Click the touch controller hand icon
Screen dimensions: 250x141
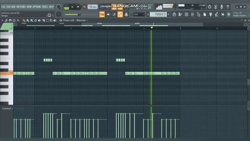tap(223, 14)
